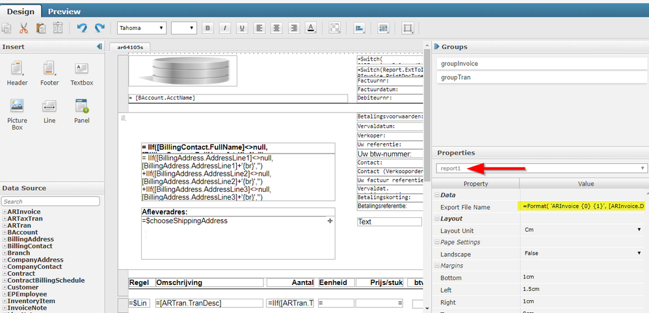Toggle bold formatting
This screenshot has height=313, width=649.
(x=208, y=28)
